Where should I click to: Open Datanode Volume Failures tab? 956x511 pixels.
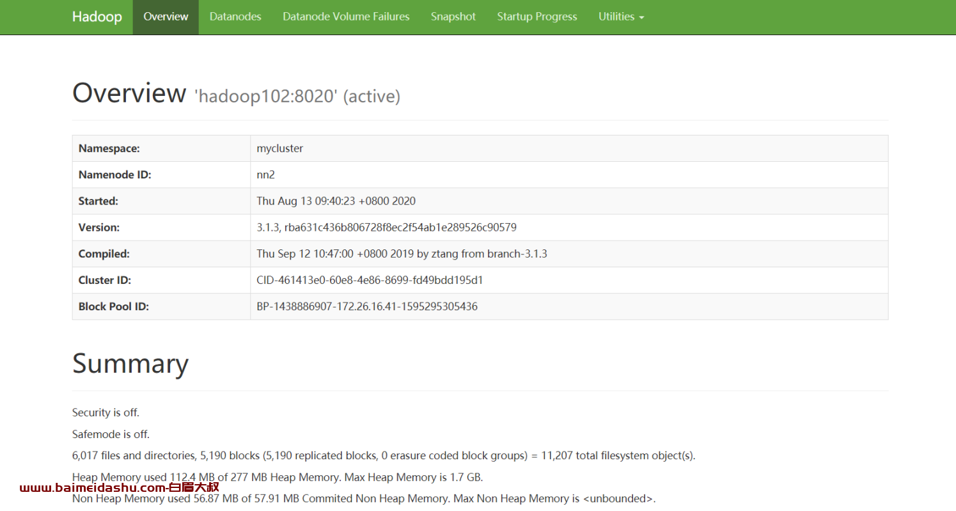346,17
